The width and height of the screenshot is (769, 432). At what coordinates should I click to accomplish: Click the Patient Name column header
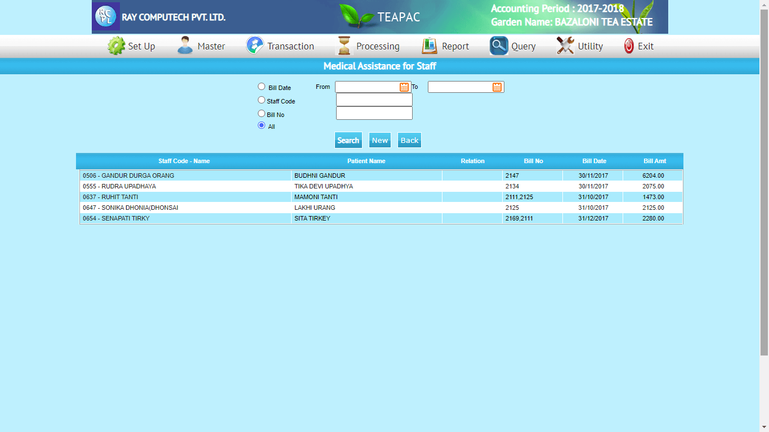[366, 161]
